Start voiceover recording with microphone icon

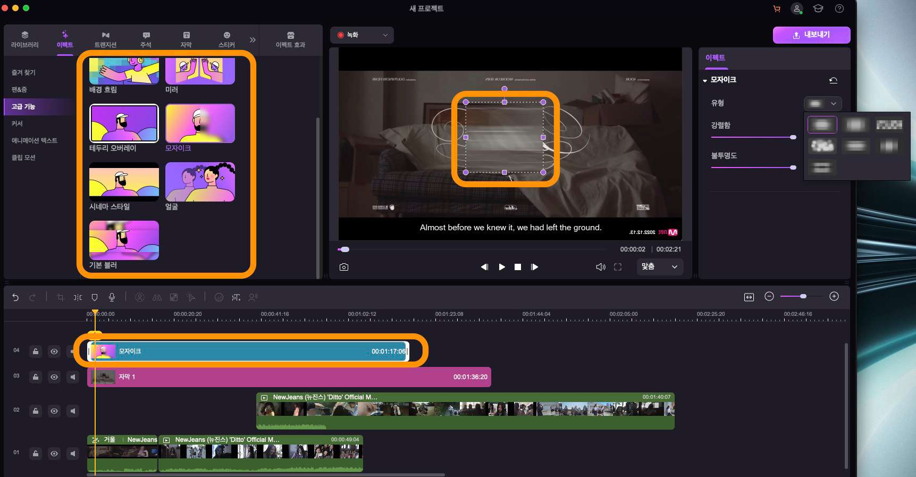pyautogui.click(x=112, y=297)
